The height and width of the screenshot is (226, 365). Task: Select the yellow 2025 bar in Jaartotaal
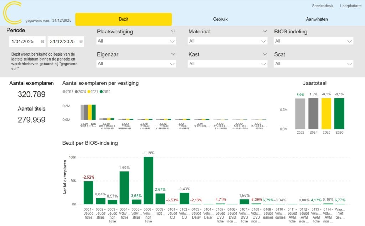(x=326, y=114)
